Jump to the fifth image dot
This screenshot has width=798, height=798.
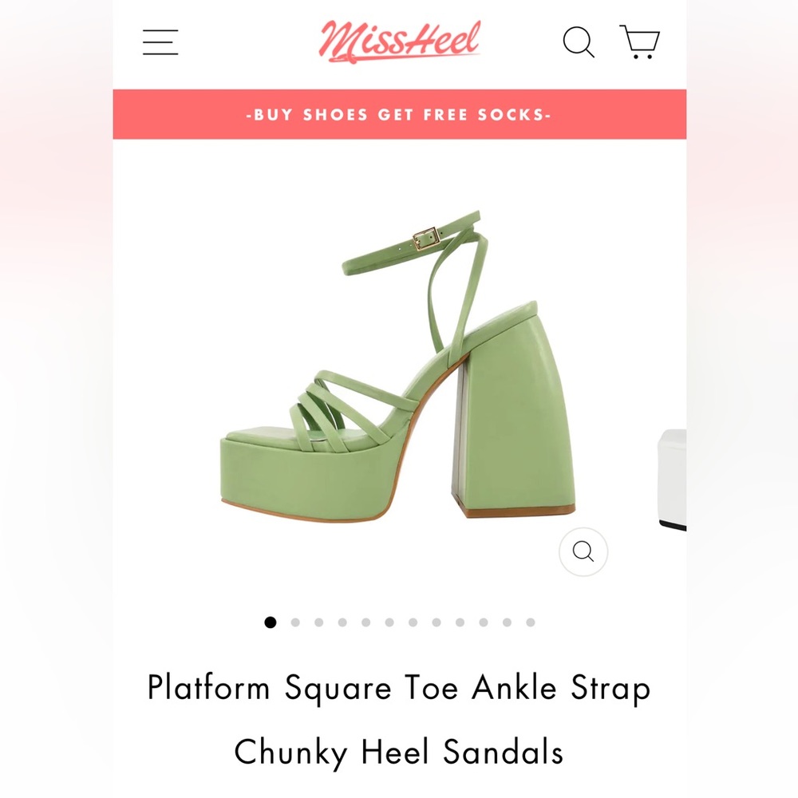click(x=366, y=622)
